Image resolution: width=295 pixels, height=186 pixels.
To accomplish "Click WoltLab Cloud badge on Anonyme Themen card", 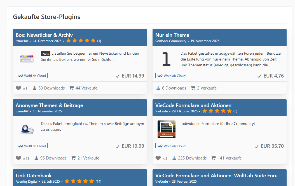I will coord(32,146).
